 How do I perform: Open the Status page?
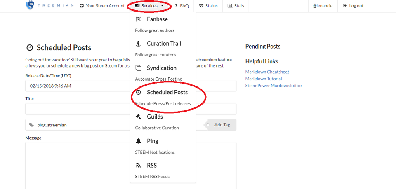coord(208,5)
